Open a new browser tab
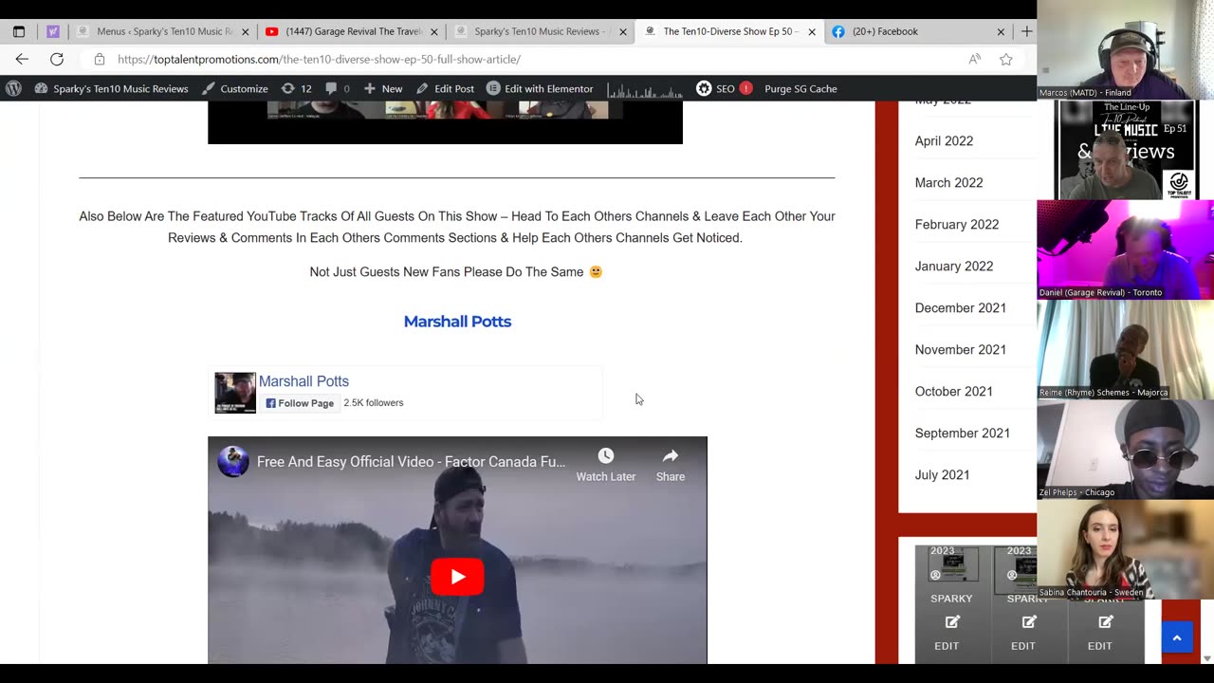The height and width of the screenshot is (683, 1214). pyautogui.click(x=1026, y=31)
